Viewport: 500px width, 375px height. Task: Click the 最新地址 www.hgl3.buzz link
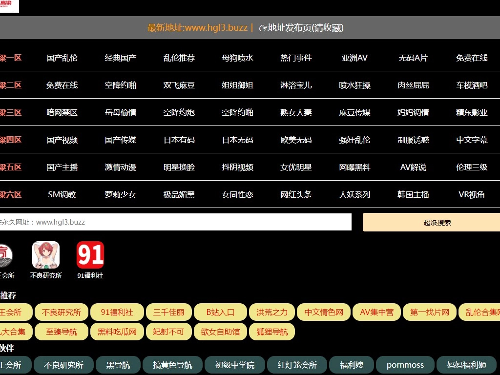[197, 28]
